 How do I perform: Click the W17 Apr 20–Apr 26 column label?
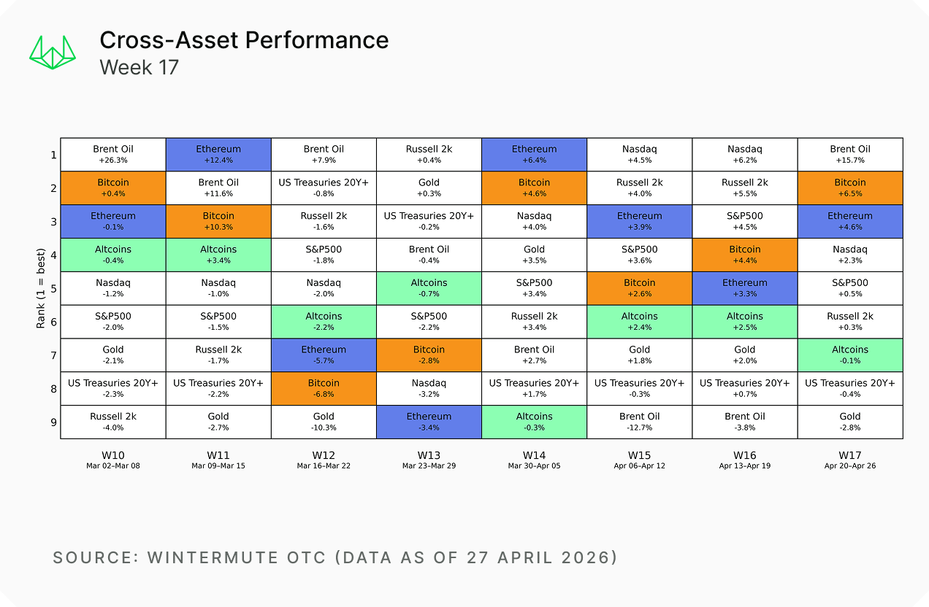point(850,459)
